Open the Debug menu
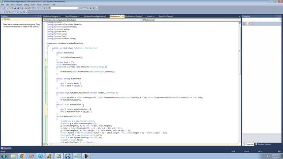The image size is (283, 159). 27,5
